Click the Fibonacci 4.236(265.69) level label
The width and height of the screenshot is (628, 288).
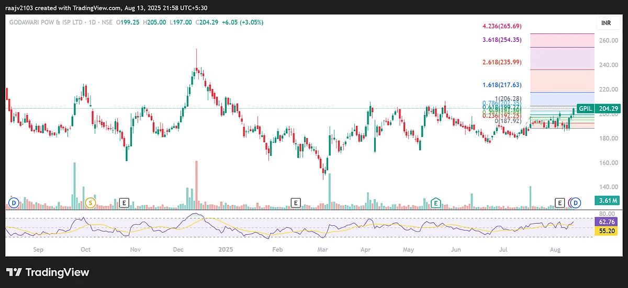click(x=502, y=26)
